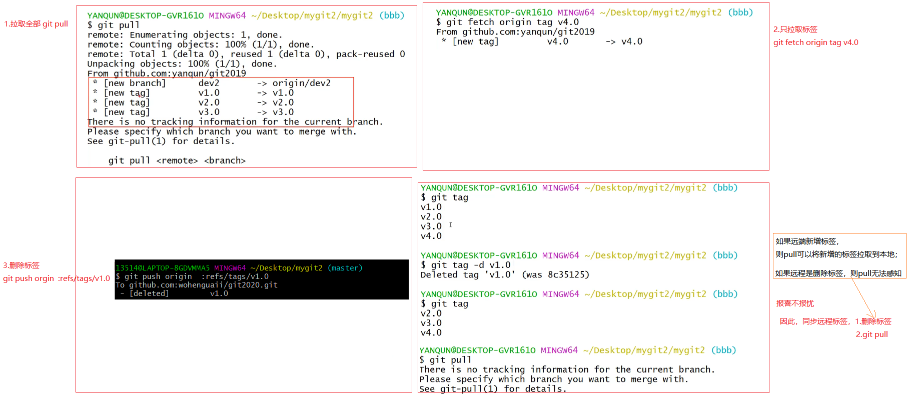The height and width of the screenshot is (395, 907).
Task: Click the "3.删除标签" heading
Action: tap(21, 265)
